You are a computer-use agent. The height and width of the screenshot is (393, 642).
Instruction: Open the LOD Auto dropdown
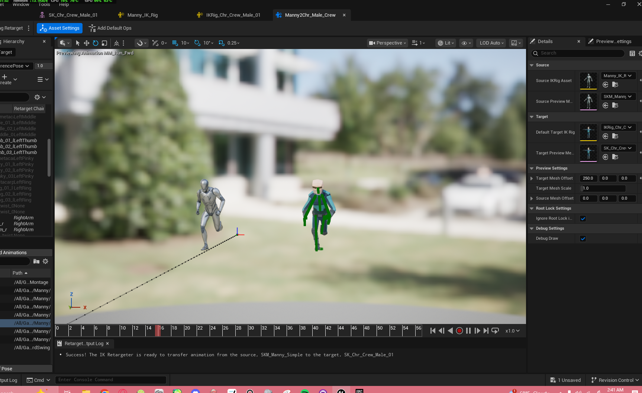click(x=491, y=43)
